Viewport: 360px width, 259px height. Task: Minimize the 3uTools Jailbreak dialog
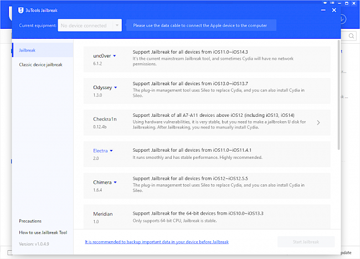tap(323, 10)
